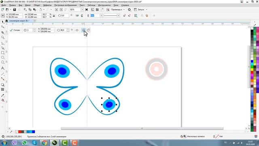Click the plus button below the toolbox
Image resolution: width=259 pixels, height=146 pixels.
coord(2,107)
